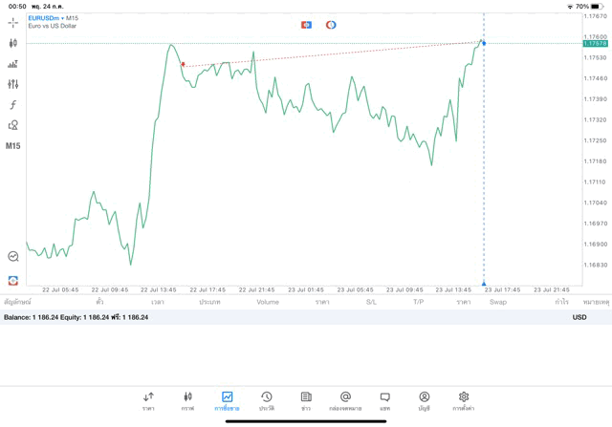Tap the Balance and Equity summary row
Screen dimensions: 612x427
(x=76, y=317)
